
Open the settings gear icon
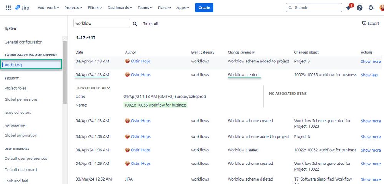pos(371,8)
